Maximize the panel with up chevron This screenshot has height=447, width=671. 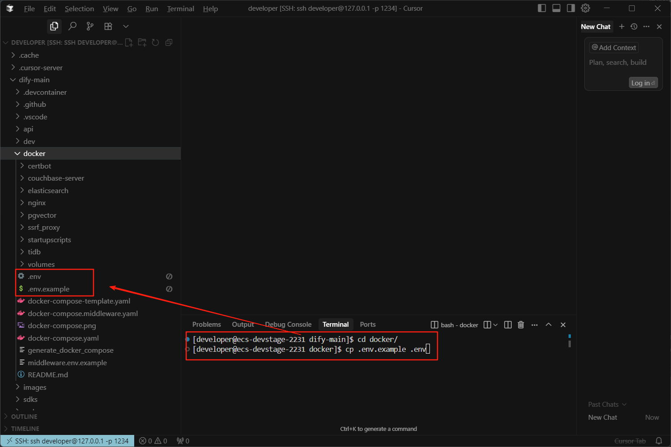point(548,325)
